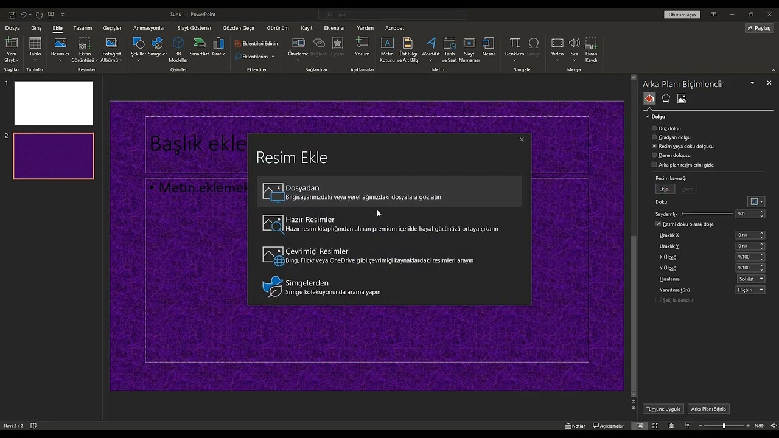Open the Doku texture dropdown

pos(756,201)
